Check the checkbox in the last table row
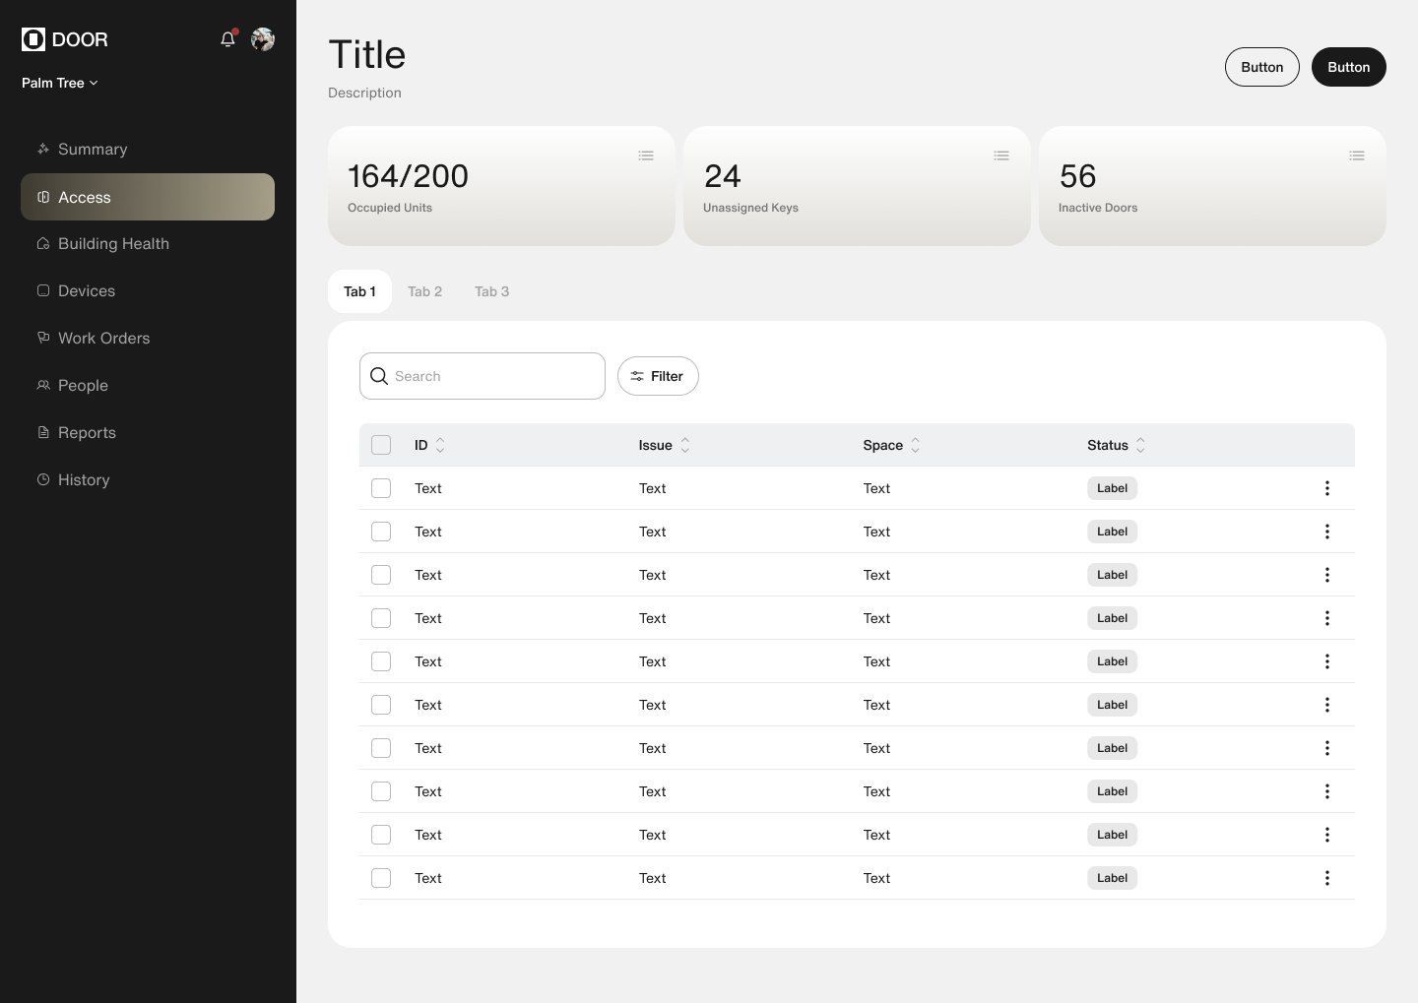This screenshot has height=1003, width=1418. click(x=381, y=878)
